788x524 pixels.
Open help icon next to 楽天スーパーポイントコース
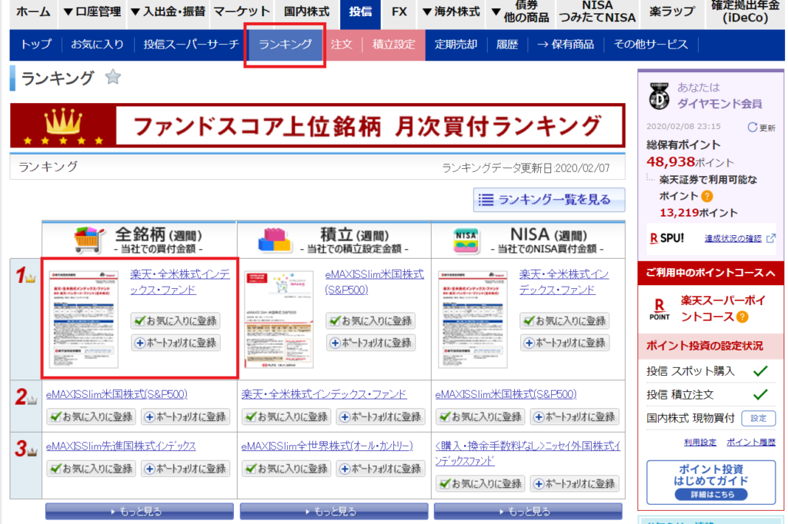742,317
